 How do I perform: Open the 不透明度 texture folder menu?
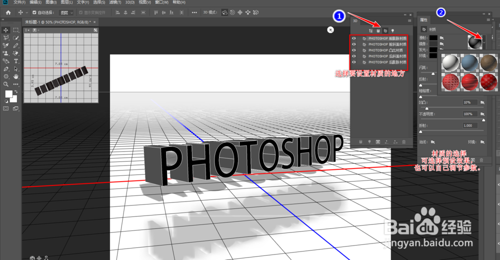pos(482,114)
